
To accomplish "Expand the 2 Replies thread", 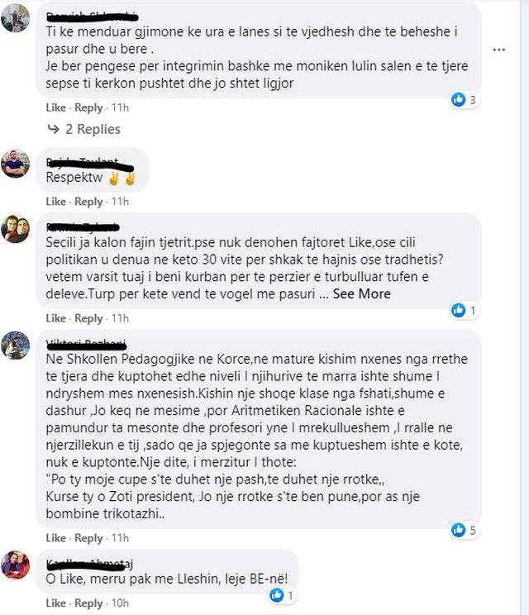I will (93, 129).
